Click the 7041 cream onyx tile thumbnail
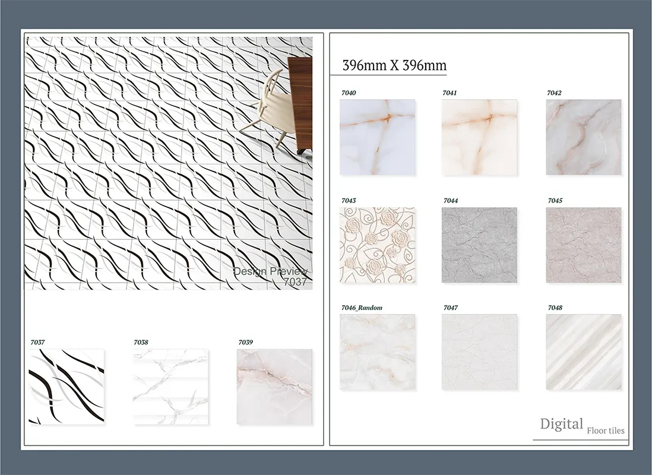Viewport: 652px width, 475px height. (x=480, y=137)
